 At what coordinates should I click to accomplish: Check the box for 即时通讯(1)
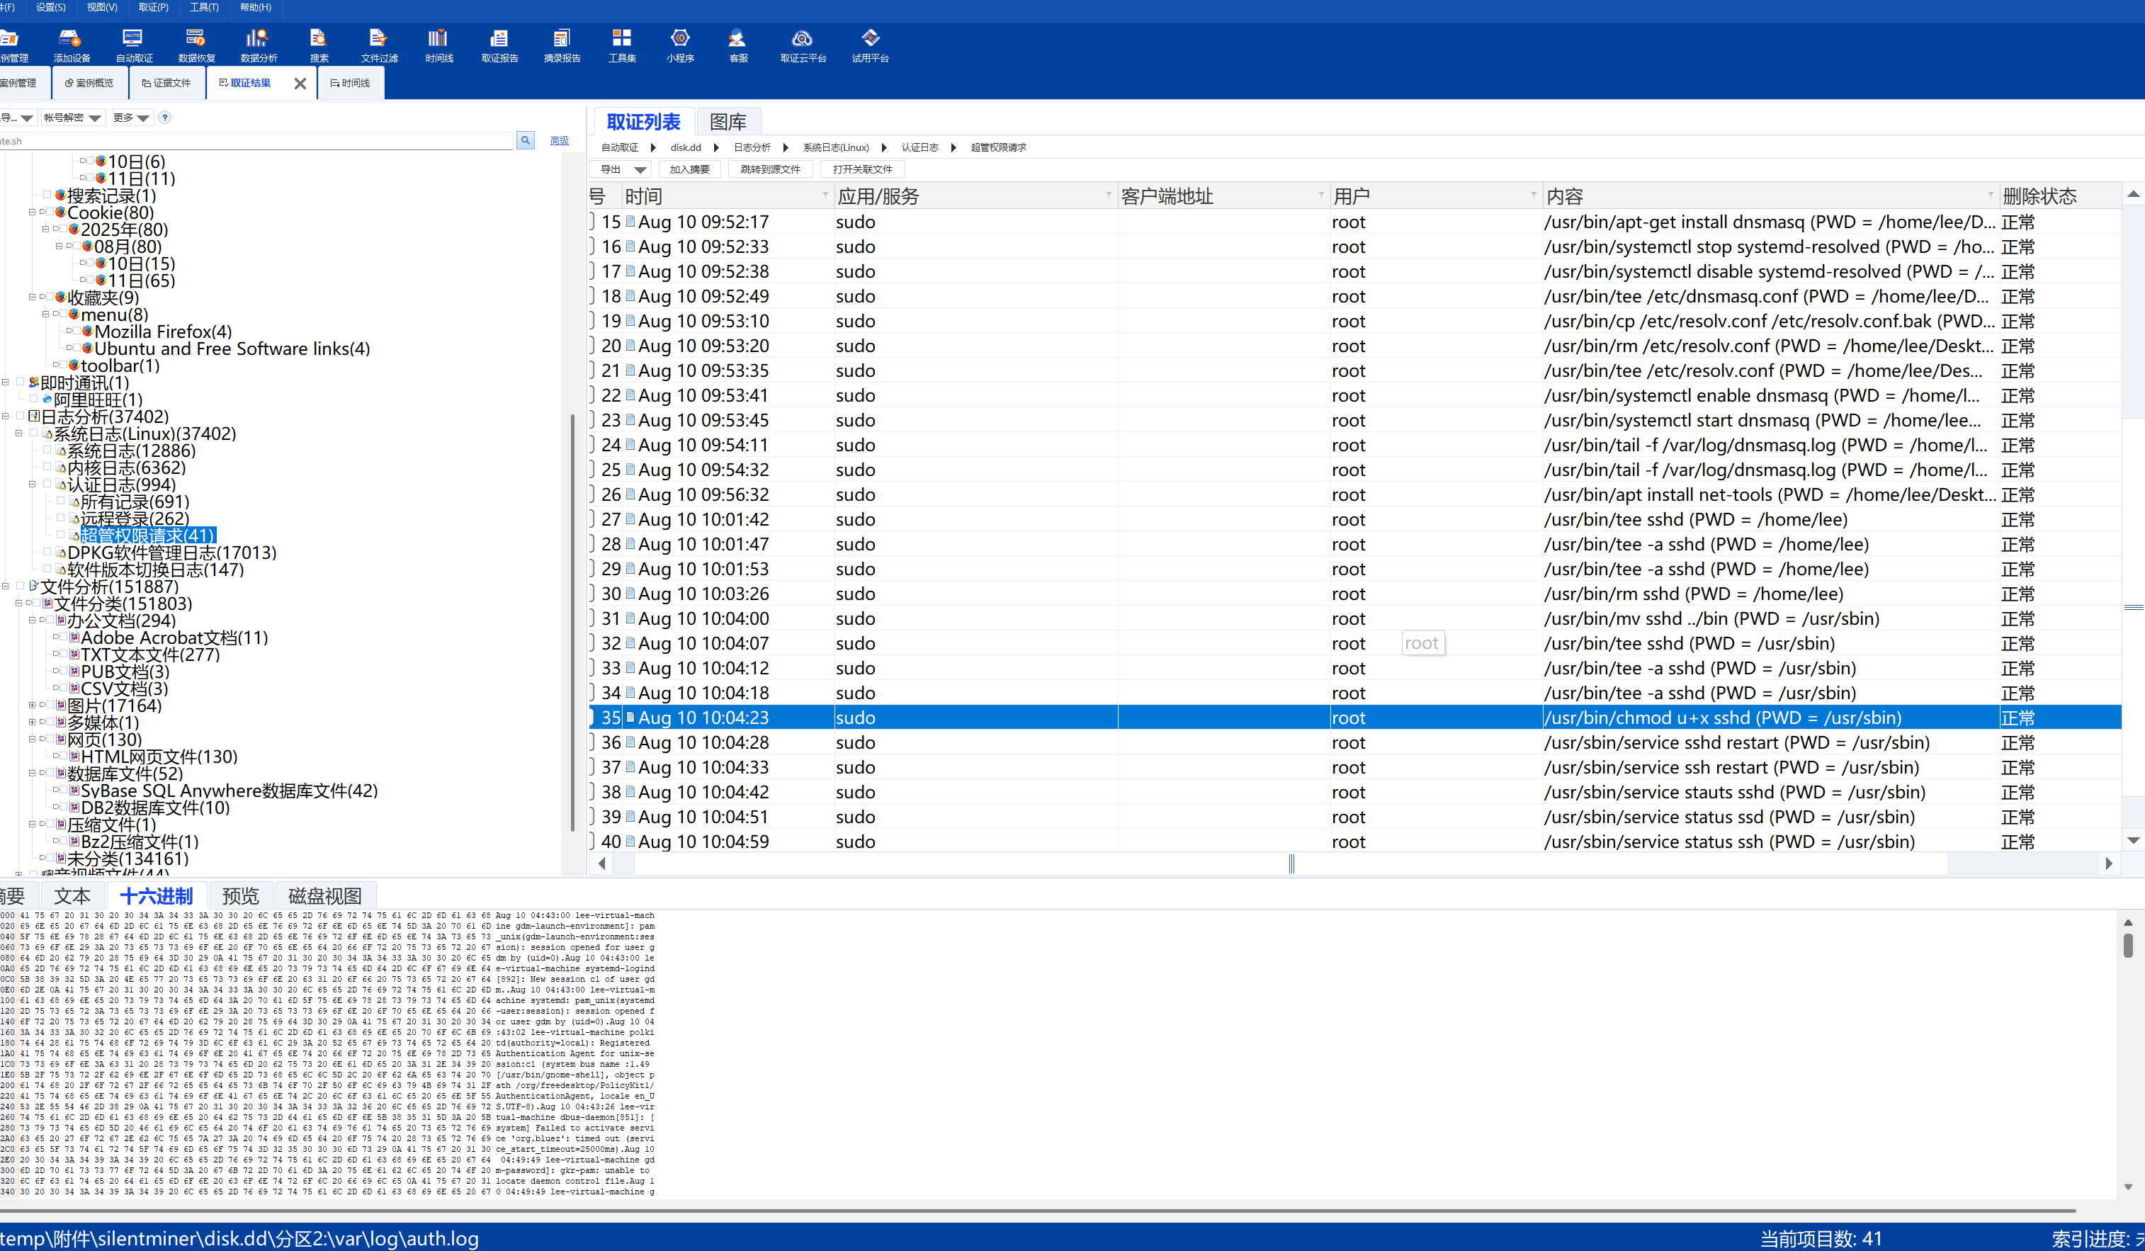tap(21, 382)
